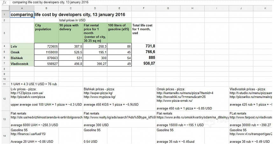The height and width of the screenshot is (144, 274).
Task: Click Lviv population 723605
Action: click(x=46, y=46)
